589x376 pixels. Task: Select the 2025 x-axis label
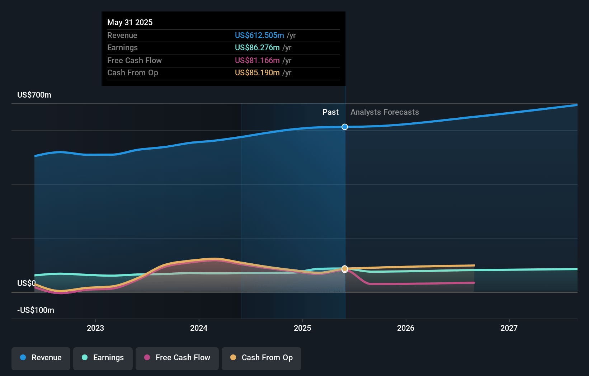click(x=302, y=328)
